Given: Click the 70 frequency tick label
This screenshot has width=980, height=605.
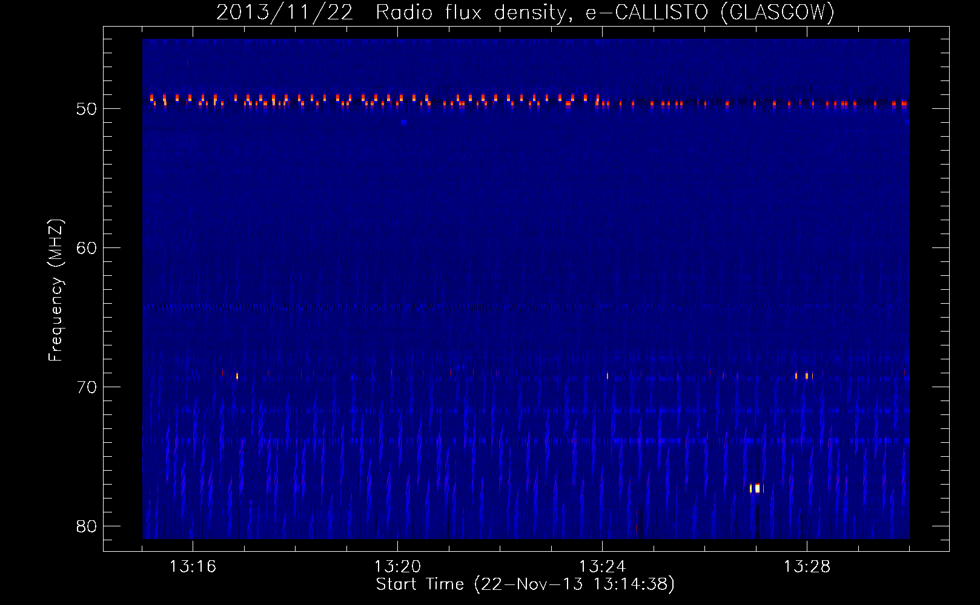Looking at the screenshot, I should [x=86, y=387].
